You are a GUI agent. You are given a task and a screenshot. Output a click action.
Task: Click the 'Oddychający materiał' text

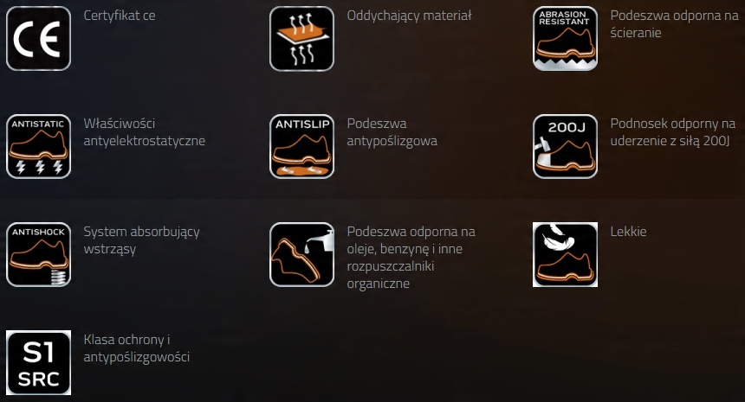coord(409,16)
